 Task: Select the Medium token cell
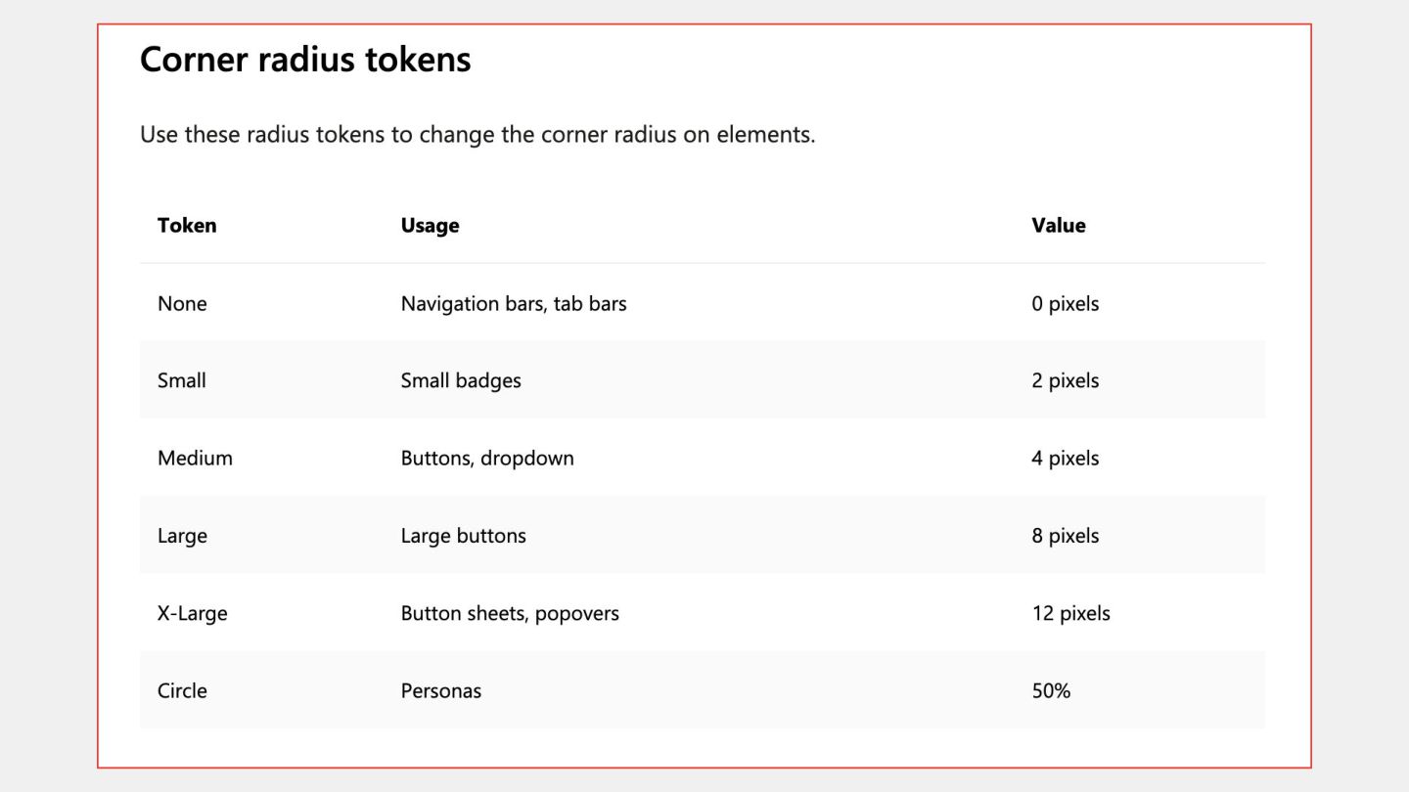pos(195,458)
